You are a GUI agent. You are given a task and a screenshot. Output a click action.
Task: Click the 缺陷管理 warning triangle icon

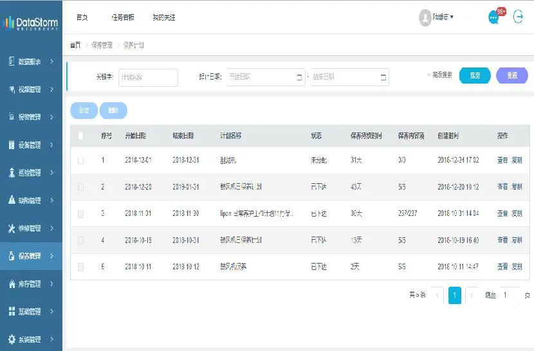point(12,200)
